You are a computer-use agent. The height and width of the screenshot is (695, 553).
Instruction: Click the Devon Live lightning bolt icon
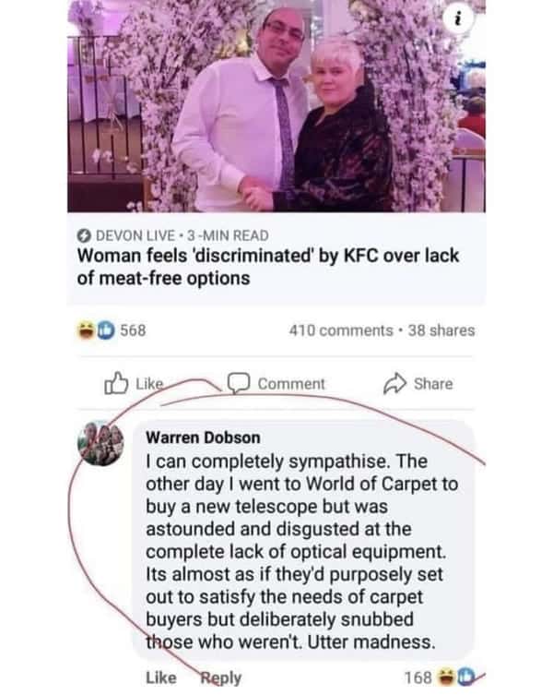84,235
